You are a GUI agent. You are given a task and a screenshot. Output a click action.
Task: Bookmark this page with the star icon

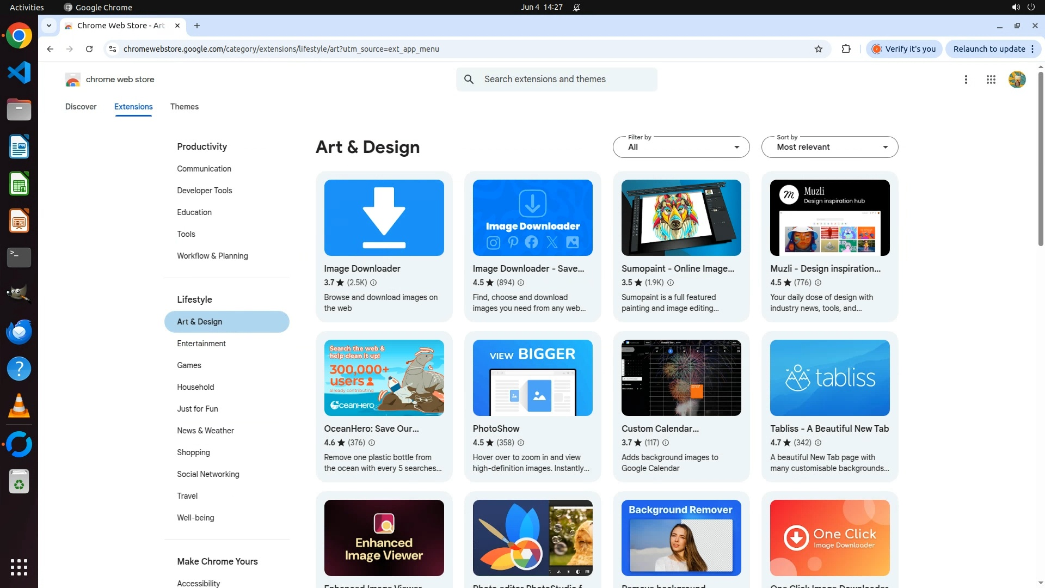[818, 49]
